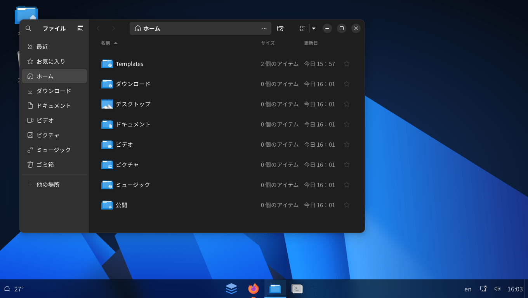Launch terminal from the taskbar
The width and height of the screenshot is (528, 298).
click(297, 289)
